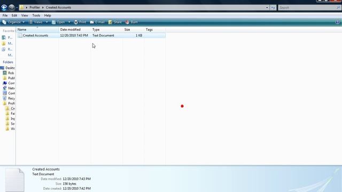This screenshot has height=192, width=342.
Task: Click Open on the toolbar
Action: click(x=58, y=22)
